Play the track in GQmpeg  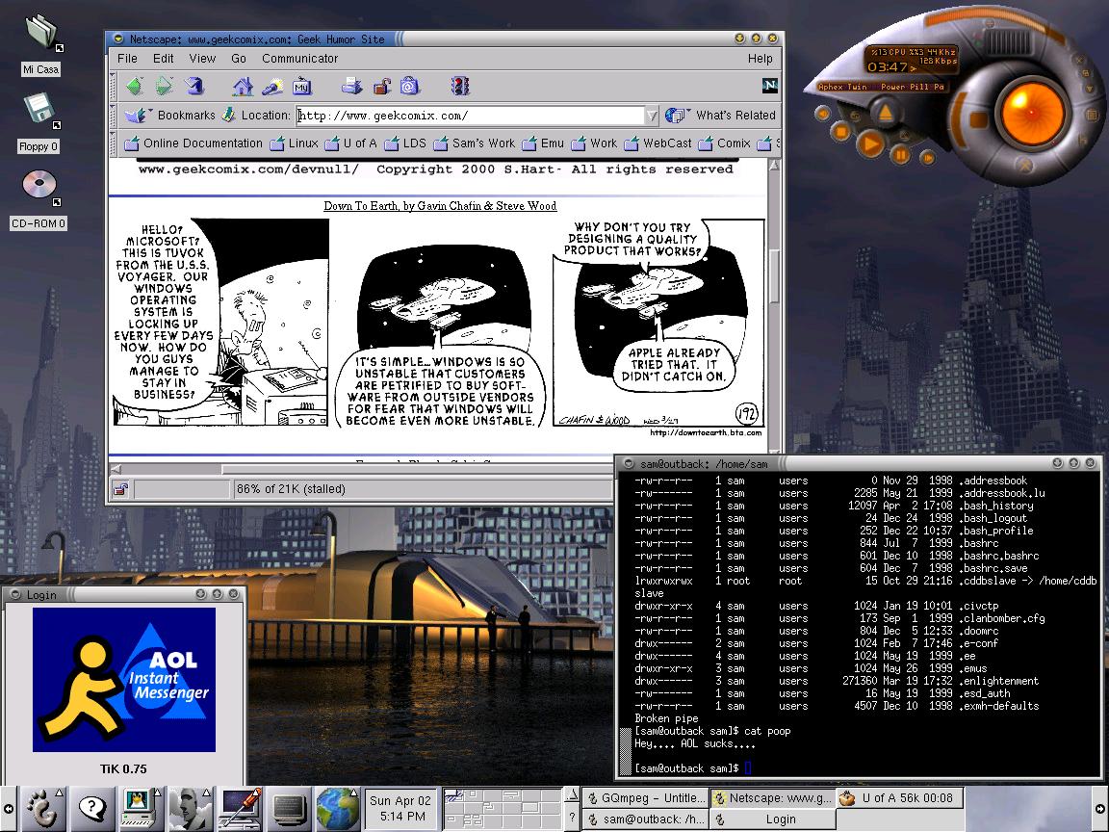coord(870,144)
